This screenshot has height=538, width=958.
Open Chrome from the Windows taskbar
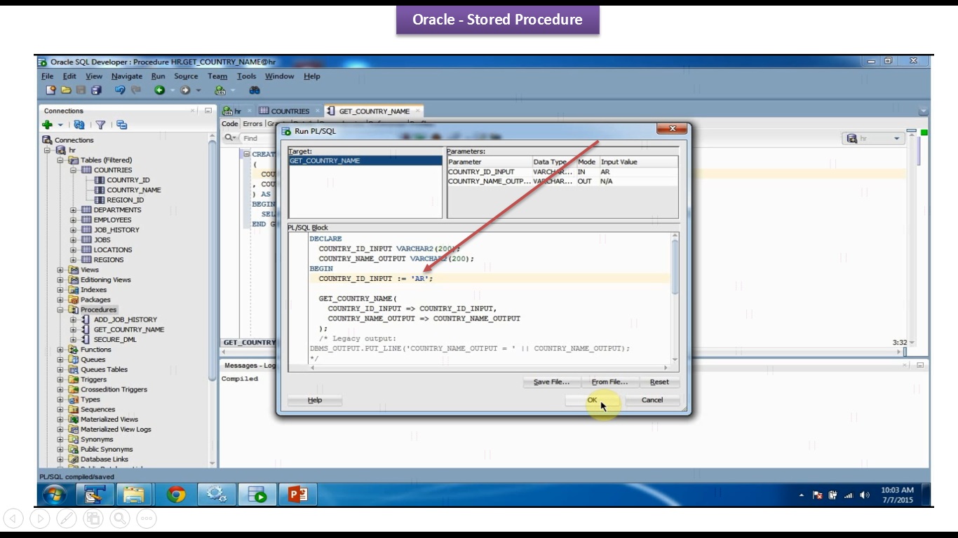coord(176,495)
